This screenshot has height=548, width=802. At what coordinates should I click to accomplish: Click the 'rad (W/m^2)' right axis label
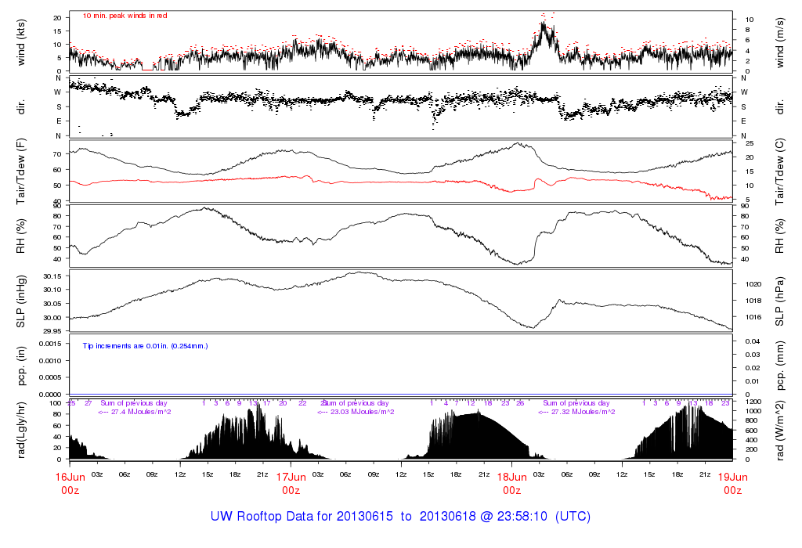(x=780, y=429)
